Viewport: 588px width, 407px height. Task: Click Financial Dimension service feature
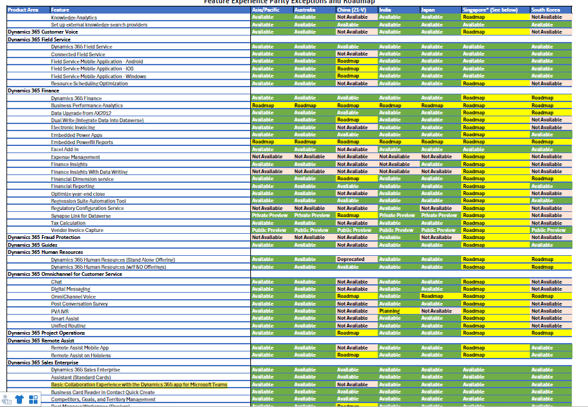[82, 179]
